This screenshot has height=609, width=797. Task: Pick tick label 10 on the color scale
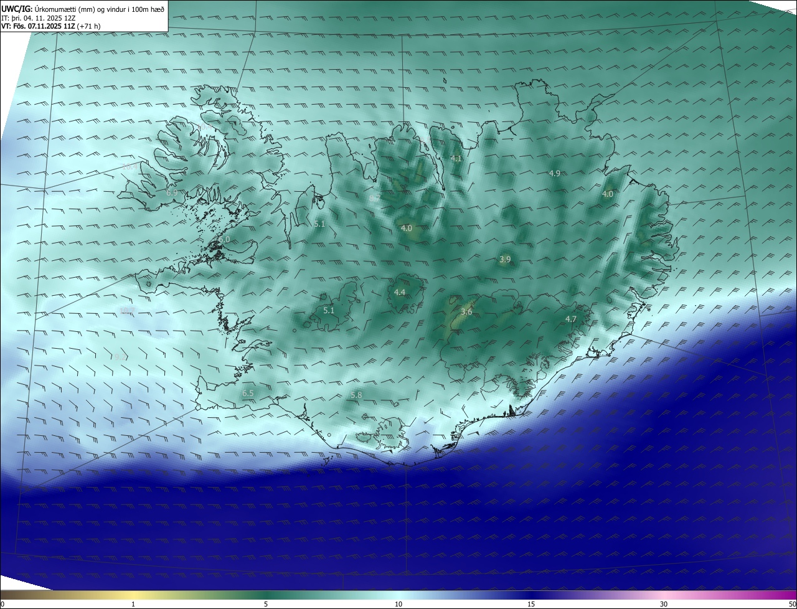[x=398, y=604]
